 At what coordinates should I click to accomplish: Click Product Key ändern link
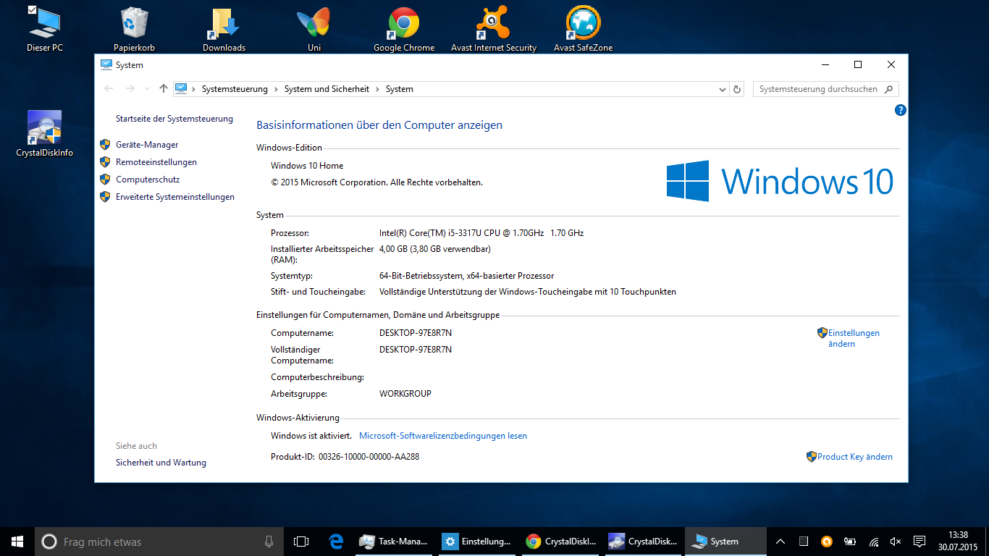pyautogui.click(x=855, y=457)
